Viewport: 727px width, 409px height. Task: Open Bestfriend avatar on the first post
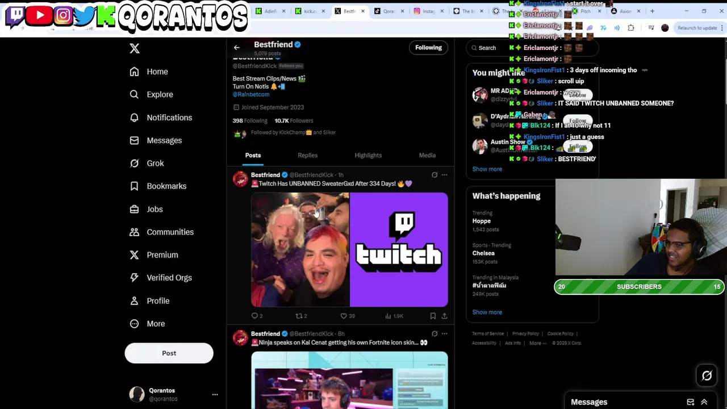click(240, 179)
